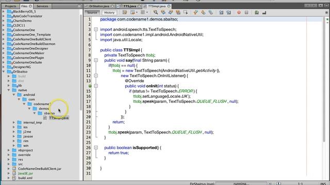Click the Uncomment lines toolbar icon
This screenshot has height=185, width=330.
pos(264,12)
